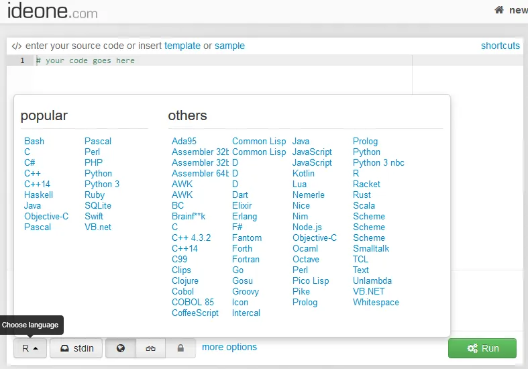
Task: Select Smalltalk language
Action: click(x=371, y=249)
